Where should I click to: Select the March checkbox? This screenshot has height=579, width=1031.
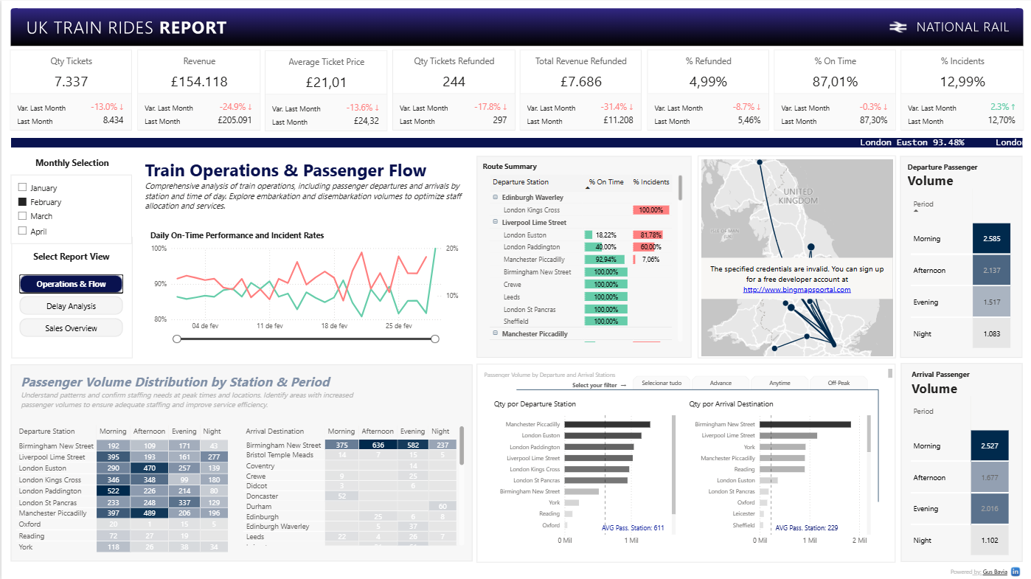[22, 216]
